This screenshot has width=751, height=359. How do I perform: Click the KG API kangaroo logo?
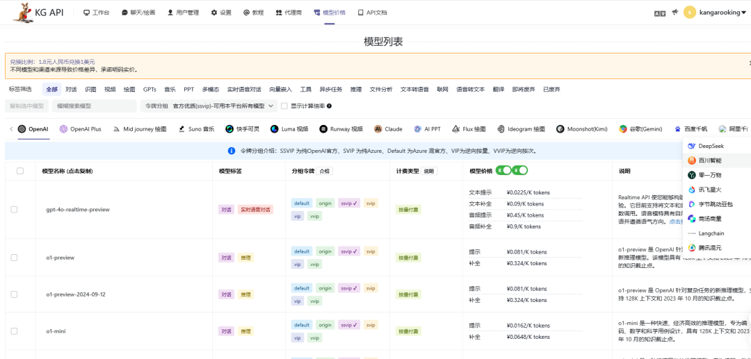pos(22,12)
